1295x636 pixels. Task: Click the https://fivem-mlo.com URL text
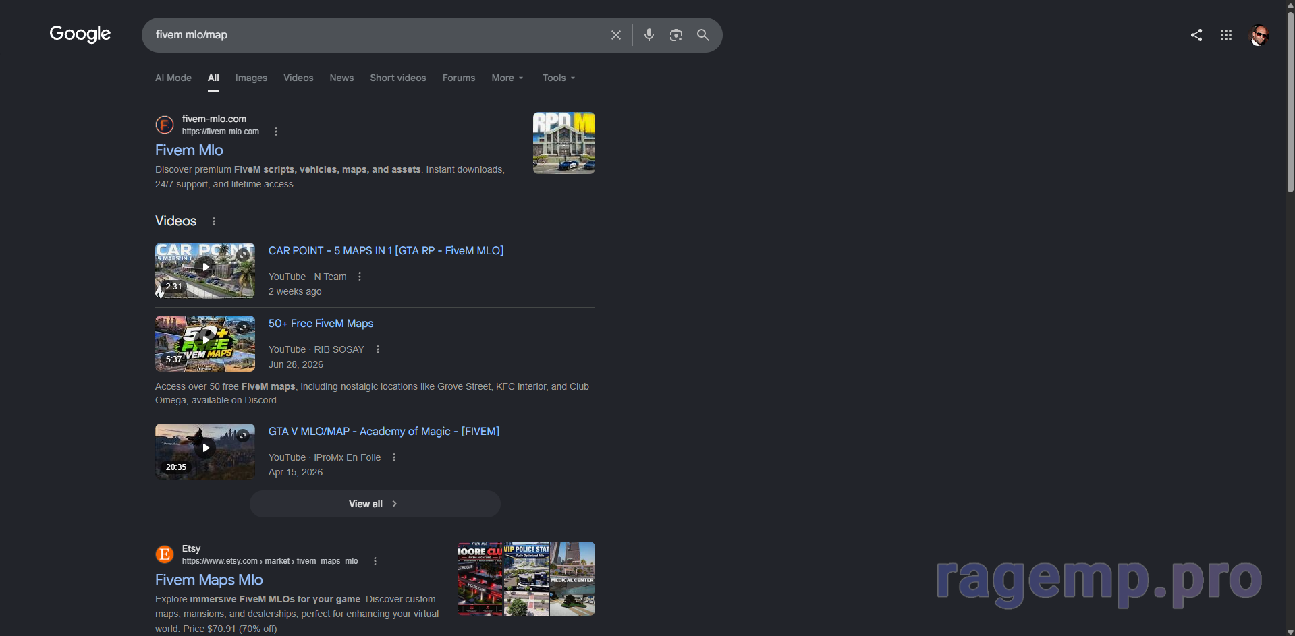(x=220, y=132)
